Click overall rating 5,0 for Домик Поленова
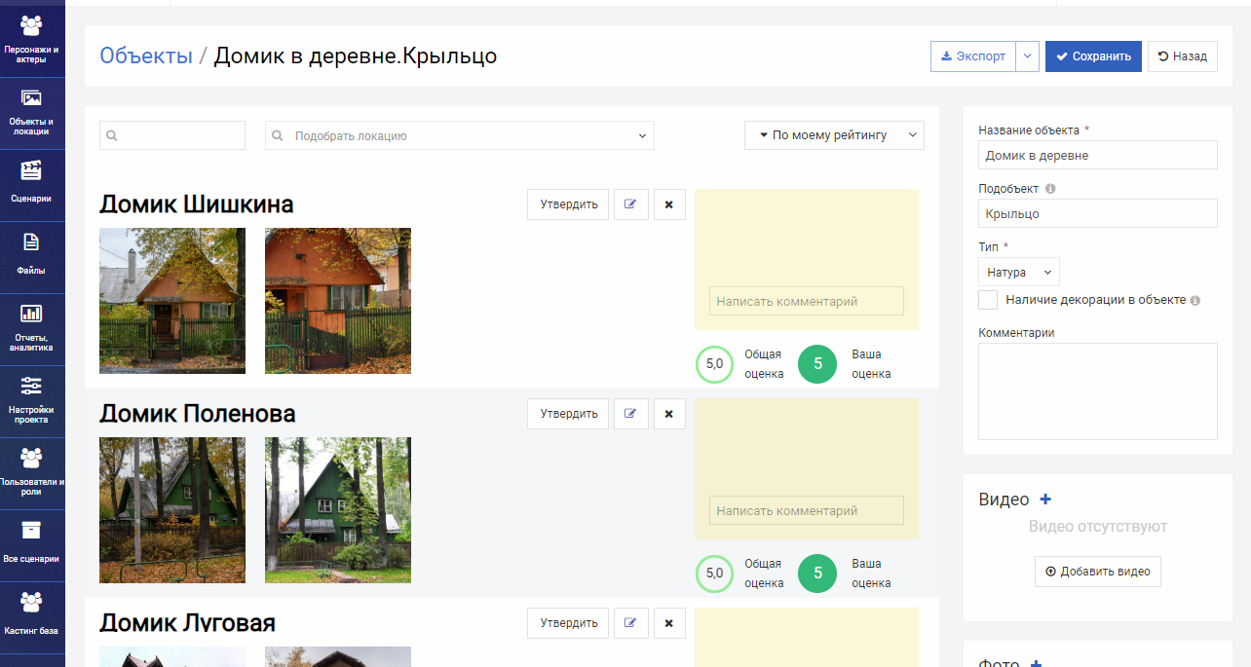 pyautogui.click(x=714, y=574)
